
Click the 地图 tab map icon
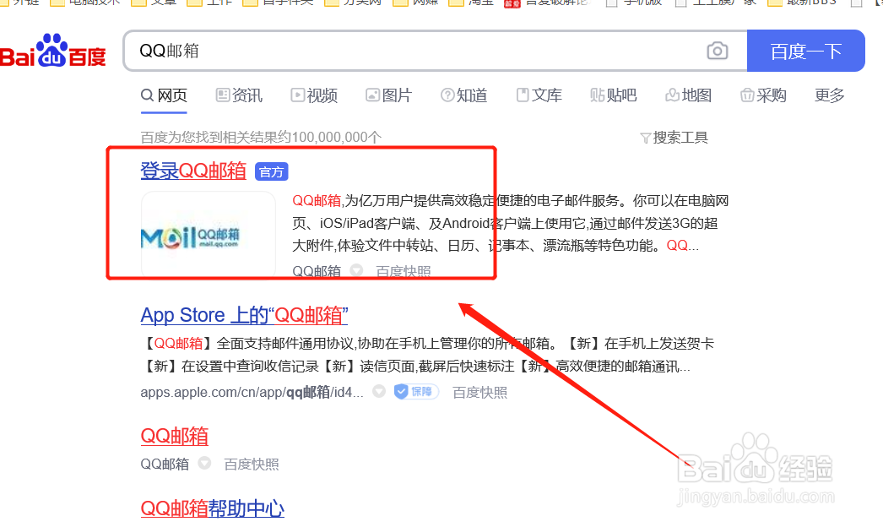[672, 95]
